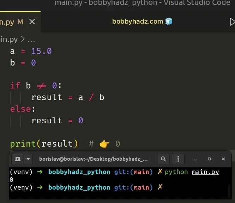235x203 pixels.
Task: Click 'result = 0' line
Action: click(57, 121)
